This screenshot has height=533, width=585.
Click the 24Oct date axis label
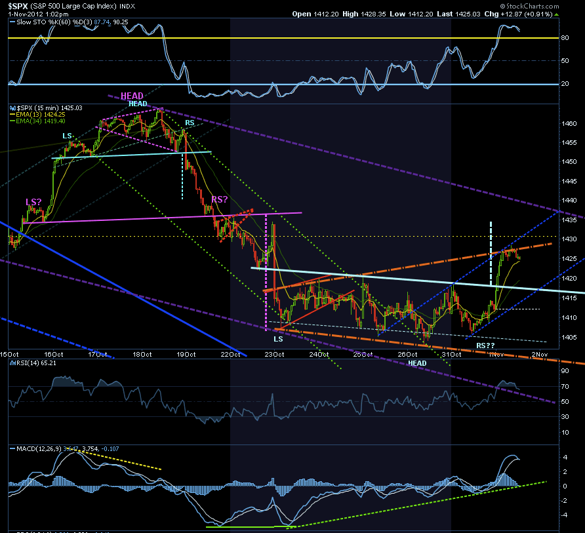319,354
